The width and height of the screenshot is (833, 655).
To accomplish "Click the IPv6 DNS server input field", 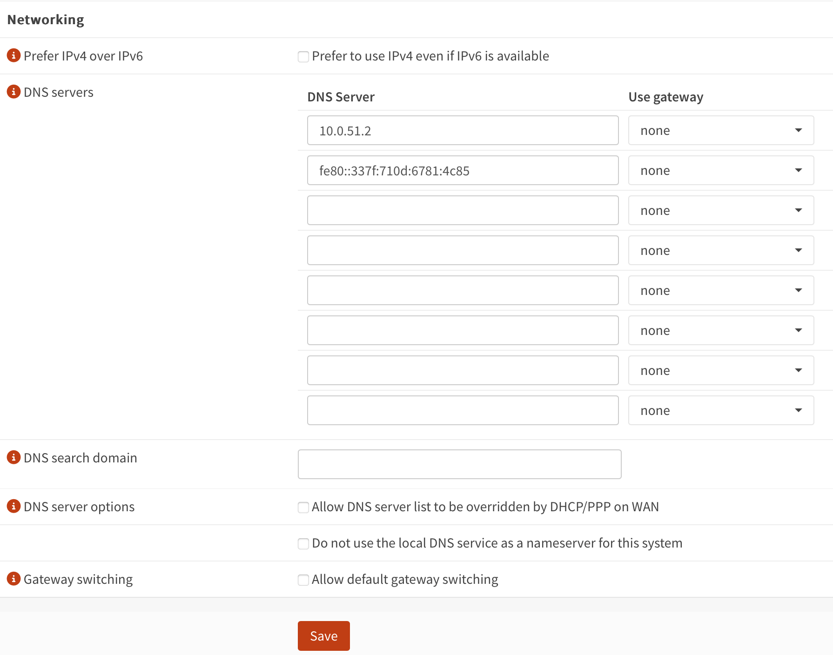I will pos(463,170).
